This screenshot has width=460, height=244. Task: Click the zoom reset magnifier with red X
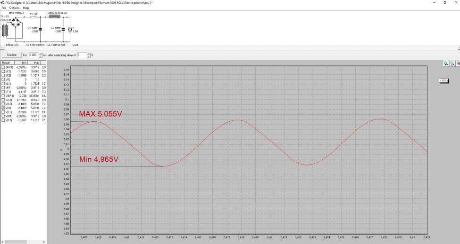pos(458,63)
